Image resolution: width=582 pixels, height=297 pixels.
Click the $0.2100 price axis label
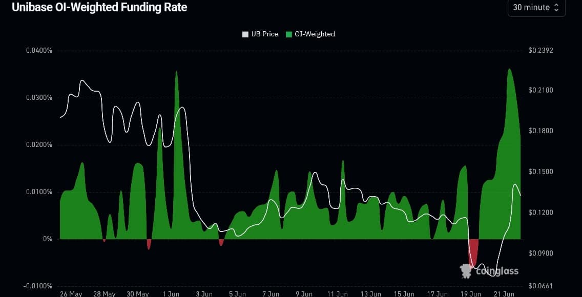pyautogui.click(x=541, y=90)
